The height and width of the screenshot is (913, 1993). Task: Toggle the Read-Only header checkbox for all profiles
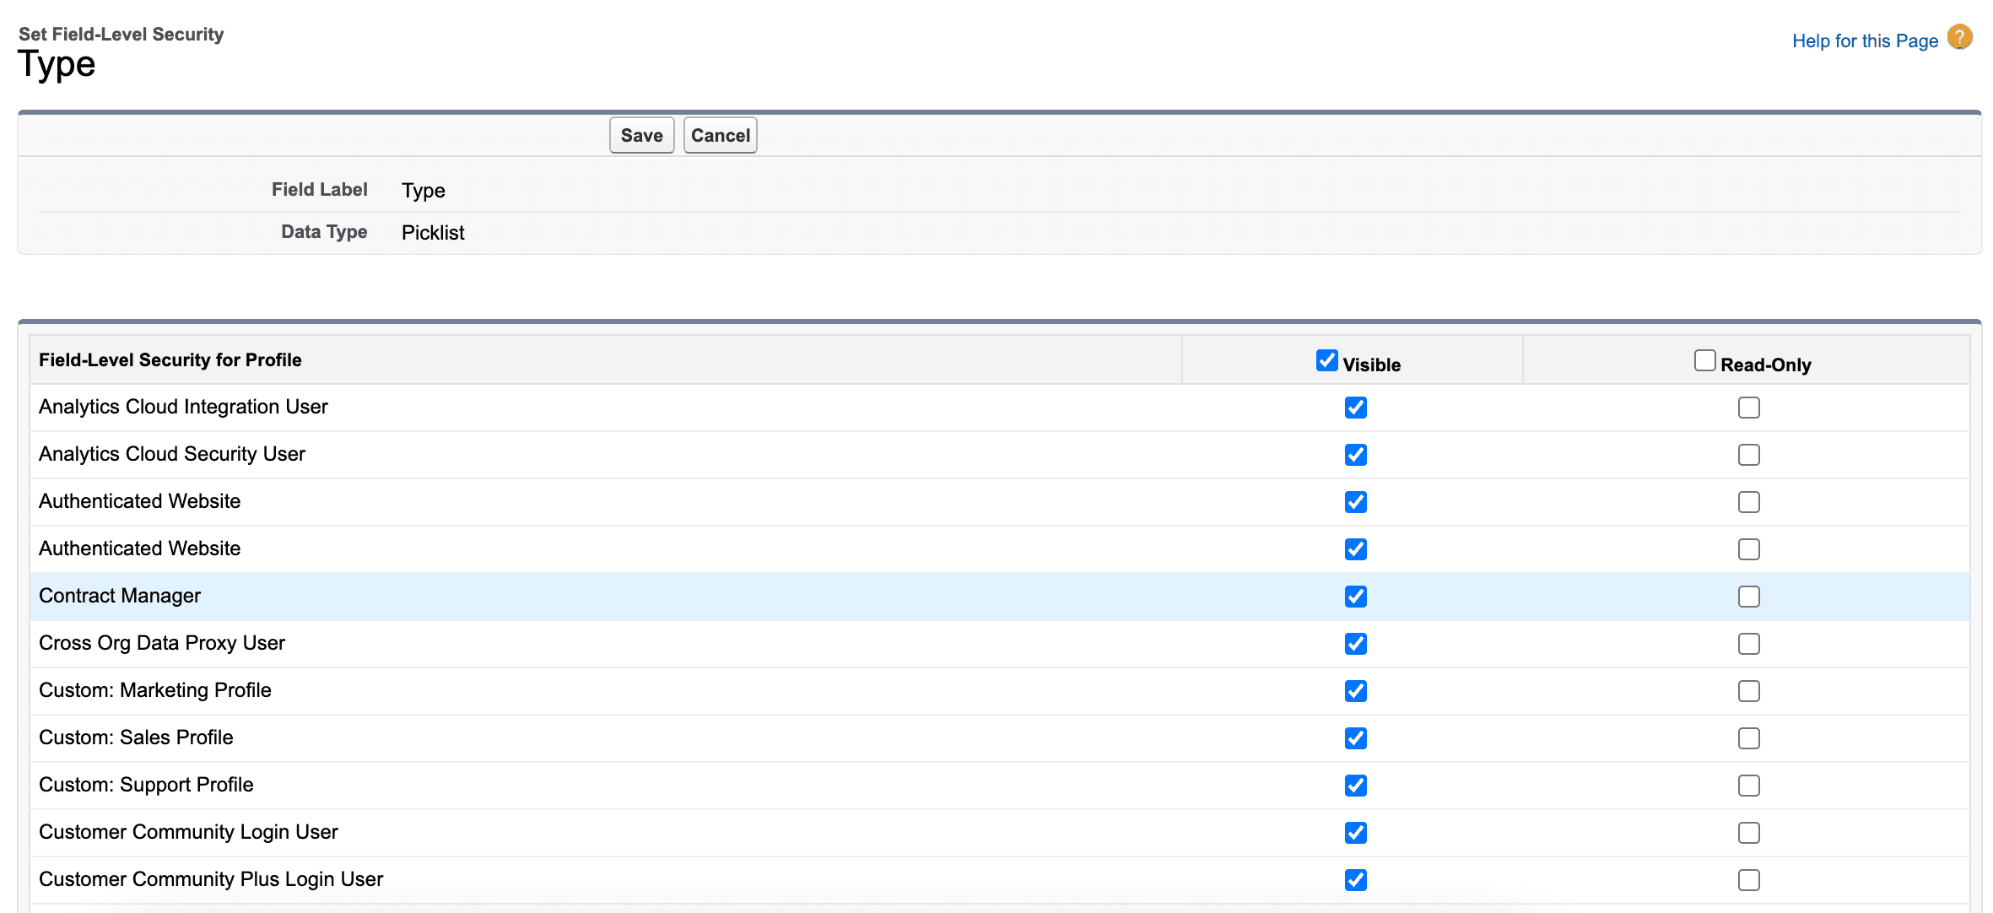tap(1704, 361)
